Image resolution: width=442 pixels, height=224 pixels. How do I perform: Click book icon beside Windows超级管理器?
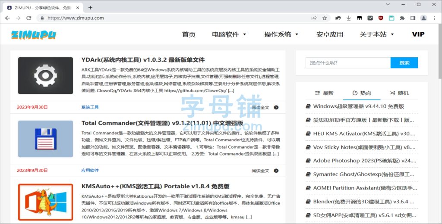click(x=308, y=106)
